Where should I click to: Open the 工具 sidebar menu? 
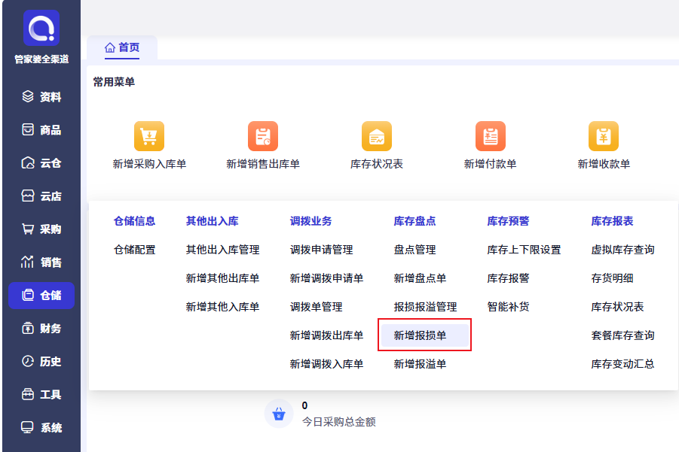pyautogui.click(x=41, y=395)
